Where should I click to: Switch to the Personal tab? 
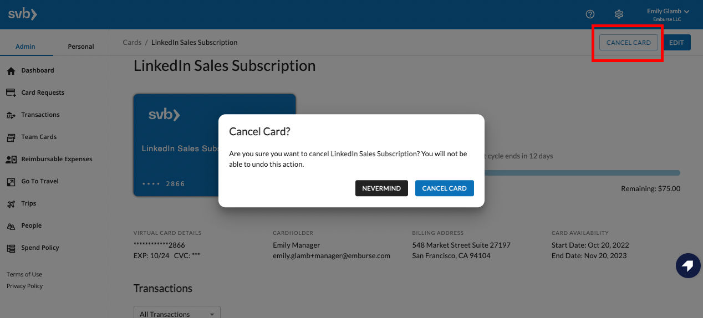coord(81,47)
